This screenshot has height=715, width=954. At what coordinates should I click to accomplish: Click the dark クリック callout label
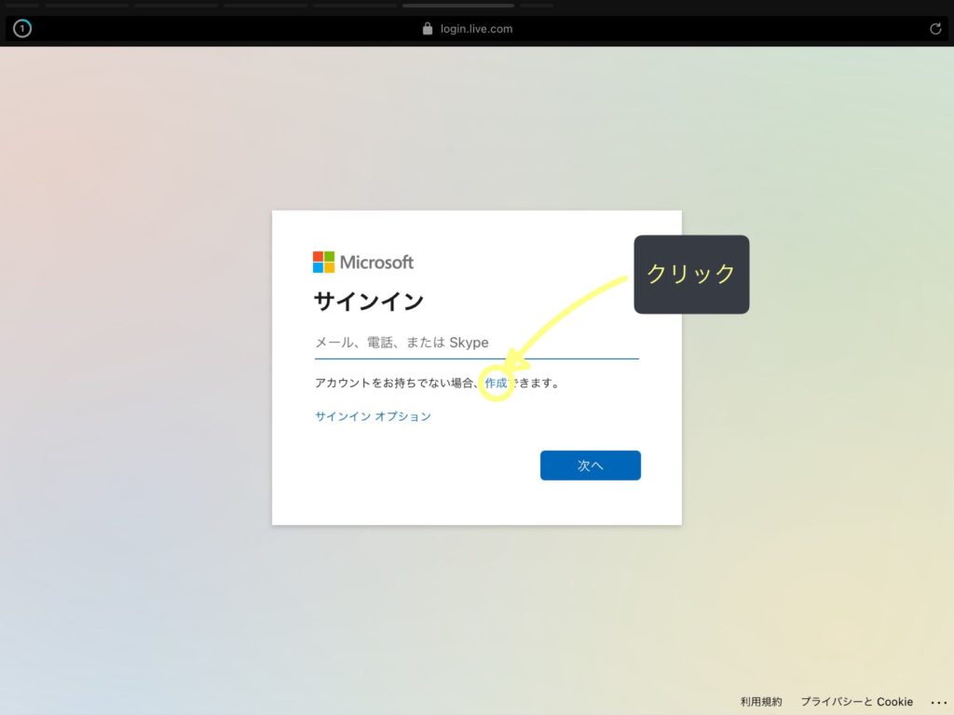[x=691, y=274]
